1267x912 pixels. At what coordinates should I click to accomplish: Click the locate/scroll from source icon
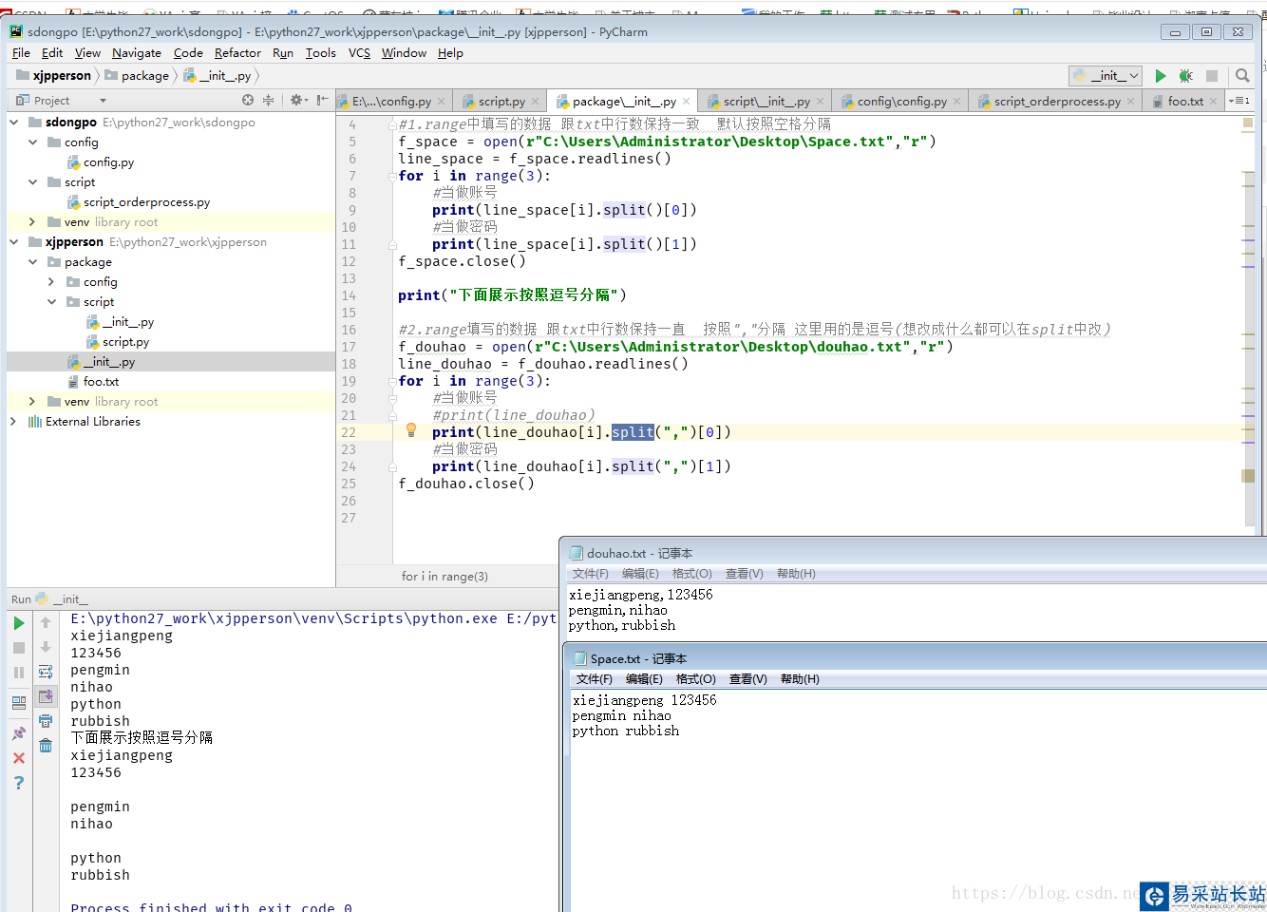(248, 100)
